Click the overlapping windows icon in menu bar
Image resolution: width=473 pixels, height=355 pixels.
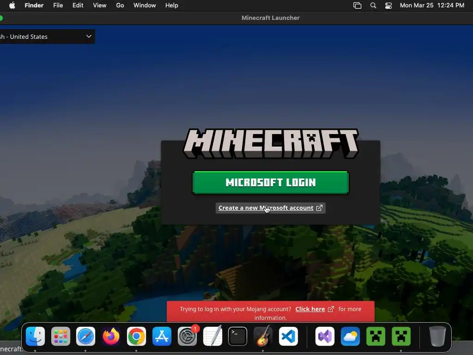(x=357, y=5)
